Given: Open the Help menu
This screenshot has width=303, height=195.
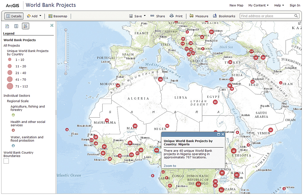Looking at the screenshot, I should 279,5.
